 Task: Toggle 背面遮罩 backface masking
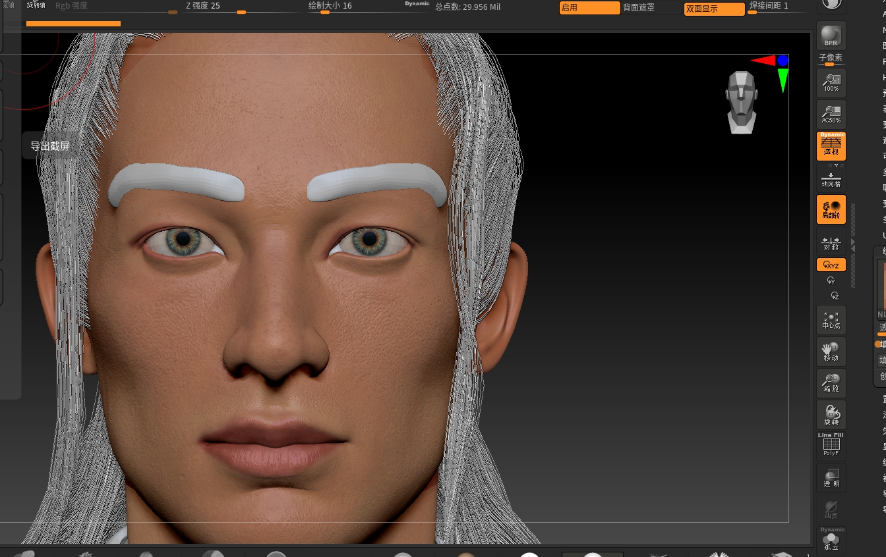click(652, 8)
